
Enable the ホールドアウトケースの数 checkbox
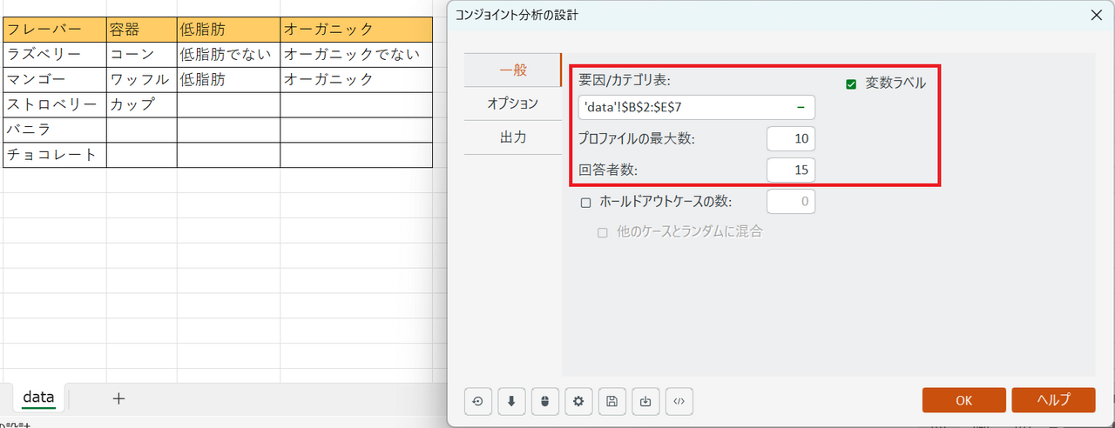click(x=585, y=203)
